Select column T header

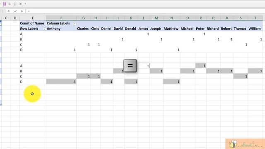click(x=255, y=18)
